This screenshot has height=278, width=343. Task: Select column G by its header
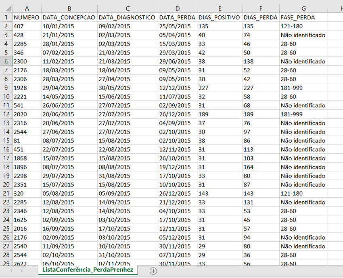click(x=303, y=8)
